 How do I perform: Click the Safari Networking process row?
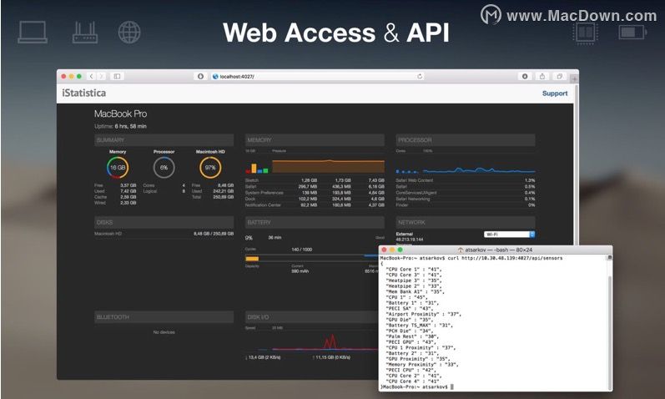click(466, 199)
